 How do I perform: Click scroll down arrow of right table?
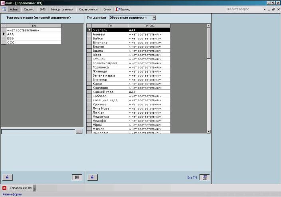click(x=208, y=132)
